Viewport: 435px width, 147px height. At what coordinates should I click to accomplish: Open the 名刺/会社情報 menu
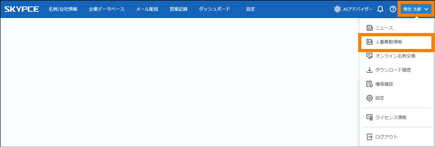click(x=63, y=9)
